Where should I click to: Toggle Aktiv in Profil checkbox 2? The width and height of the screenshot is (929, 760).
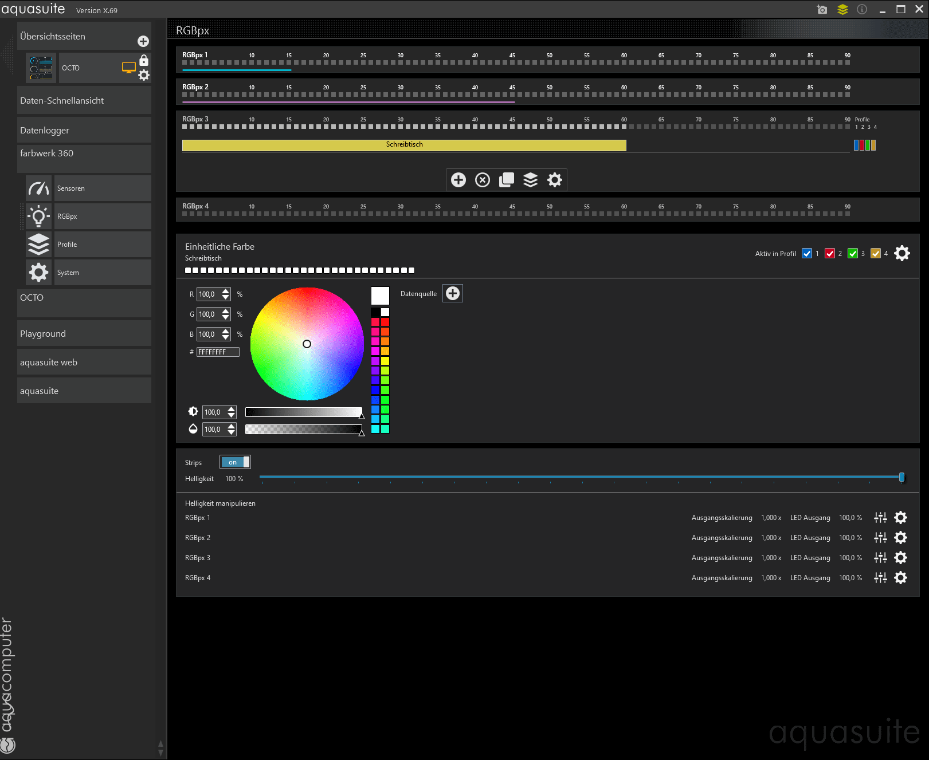[x=830, y=253]
